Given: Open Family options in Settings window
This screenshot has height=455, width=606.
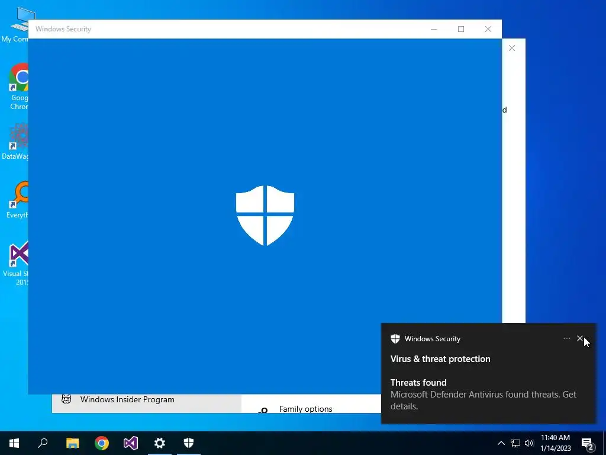Looking at the screenshot, I should click(305, 409).
